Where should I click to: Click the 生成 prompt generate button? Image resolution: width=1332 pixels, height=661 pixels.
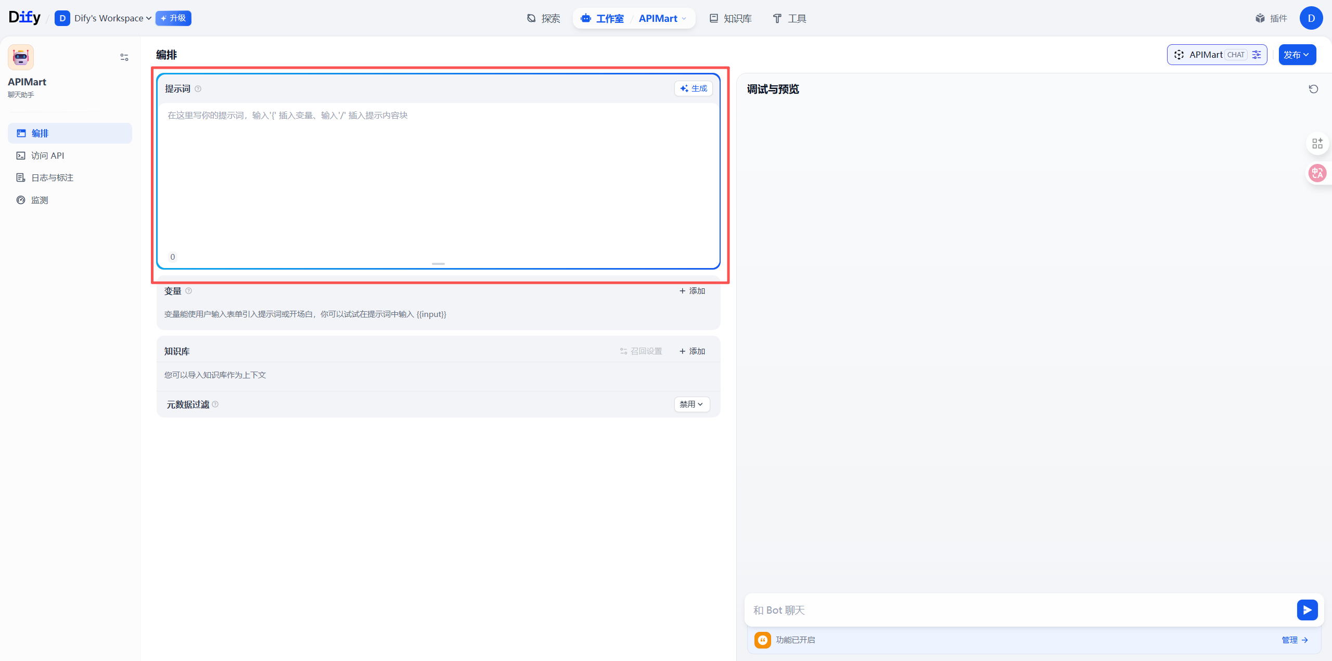(694, 88)
